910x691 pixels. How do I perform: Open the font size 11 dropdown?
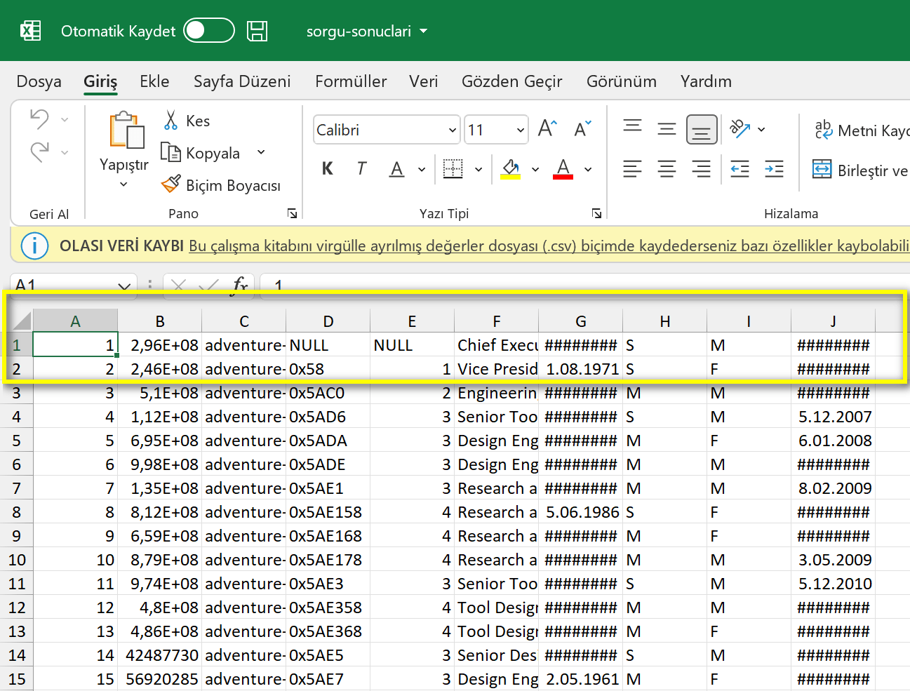tap(520, 130)
